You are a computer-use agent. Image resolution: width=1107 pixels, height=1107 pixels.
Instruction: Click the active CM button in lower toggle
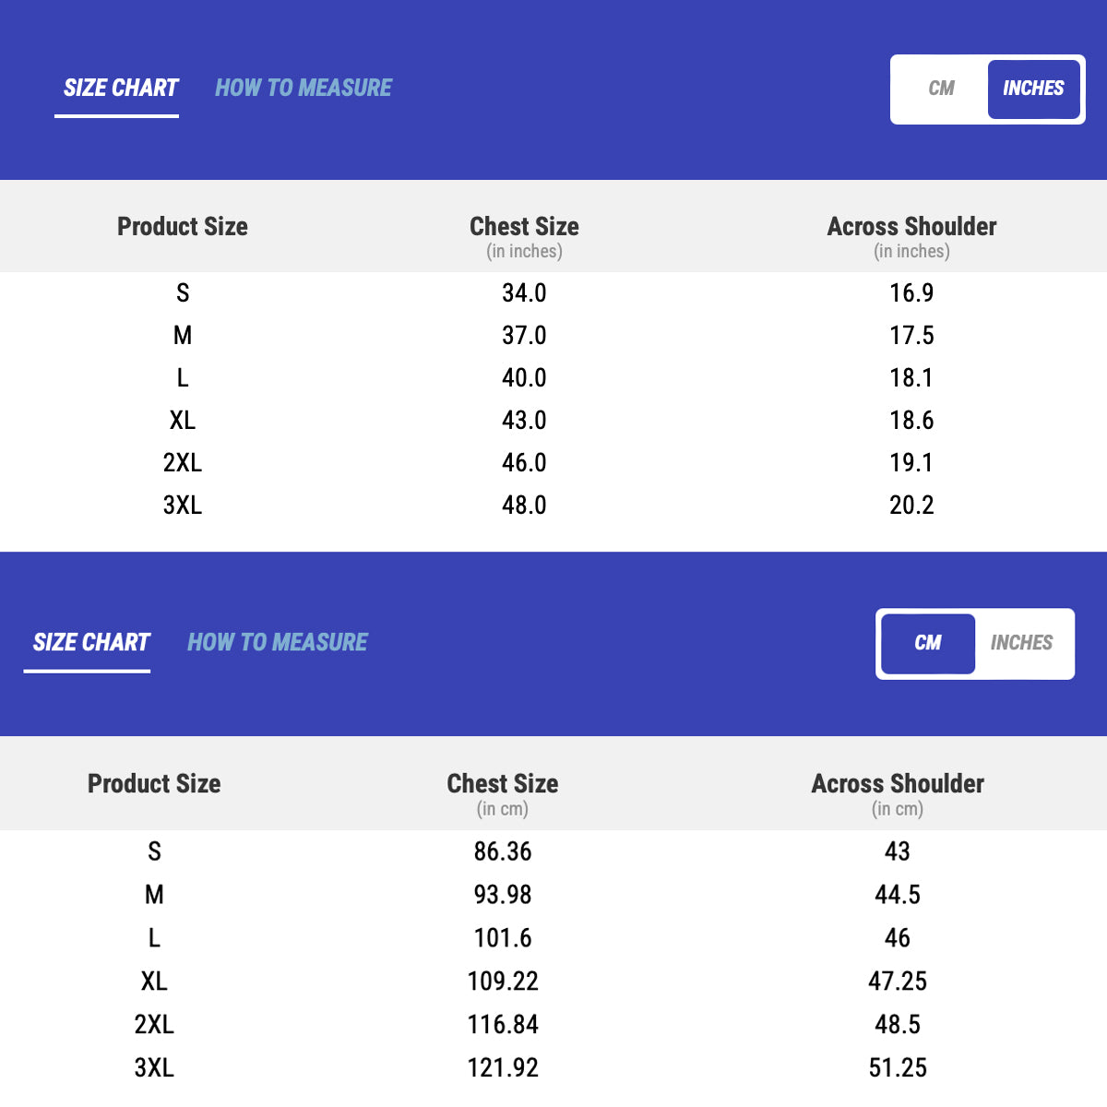(x=928, y=643)
